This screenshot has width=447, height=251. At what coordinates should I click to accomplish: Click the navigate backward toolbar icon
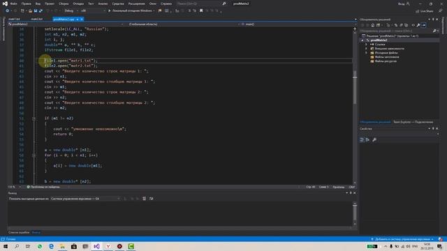[x=8, y=11]
